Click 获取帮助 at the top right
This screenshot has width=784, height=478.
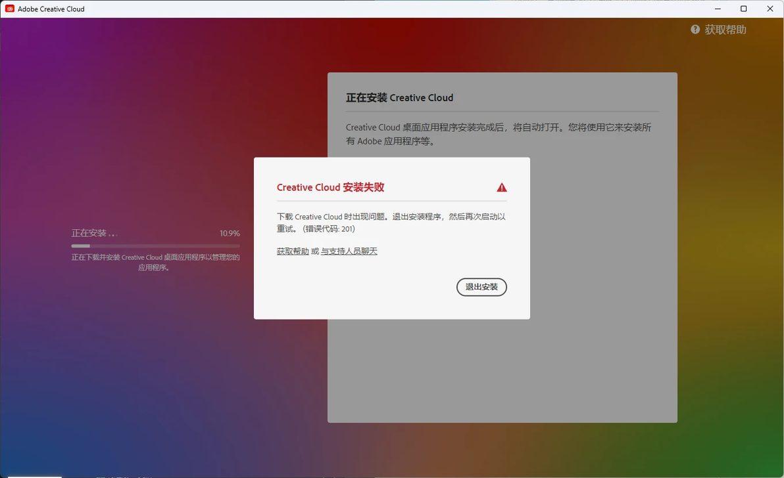[x=725, y=30]
